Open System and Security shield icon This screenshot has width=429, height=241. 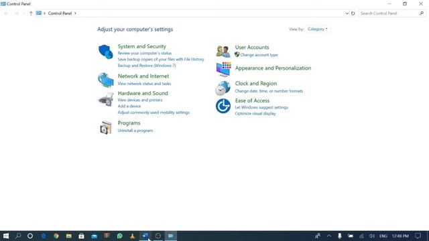(x=106, y=52)
